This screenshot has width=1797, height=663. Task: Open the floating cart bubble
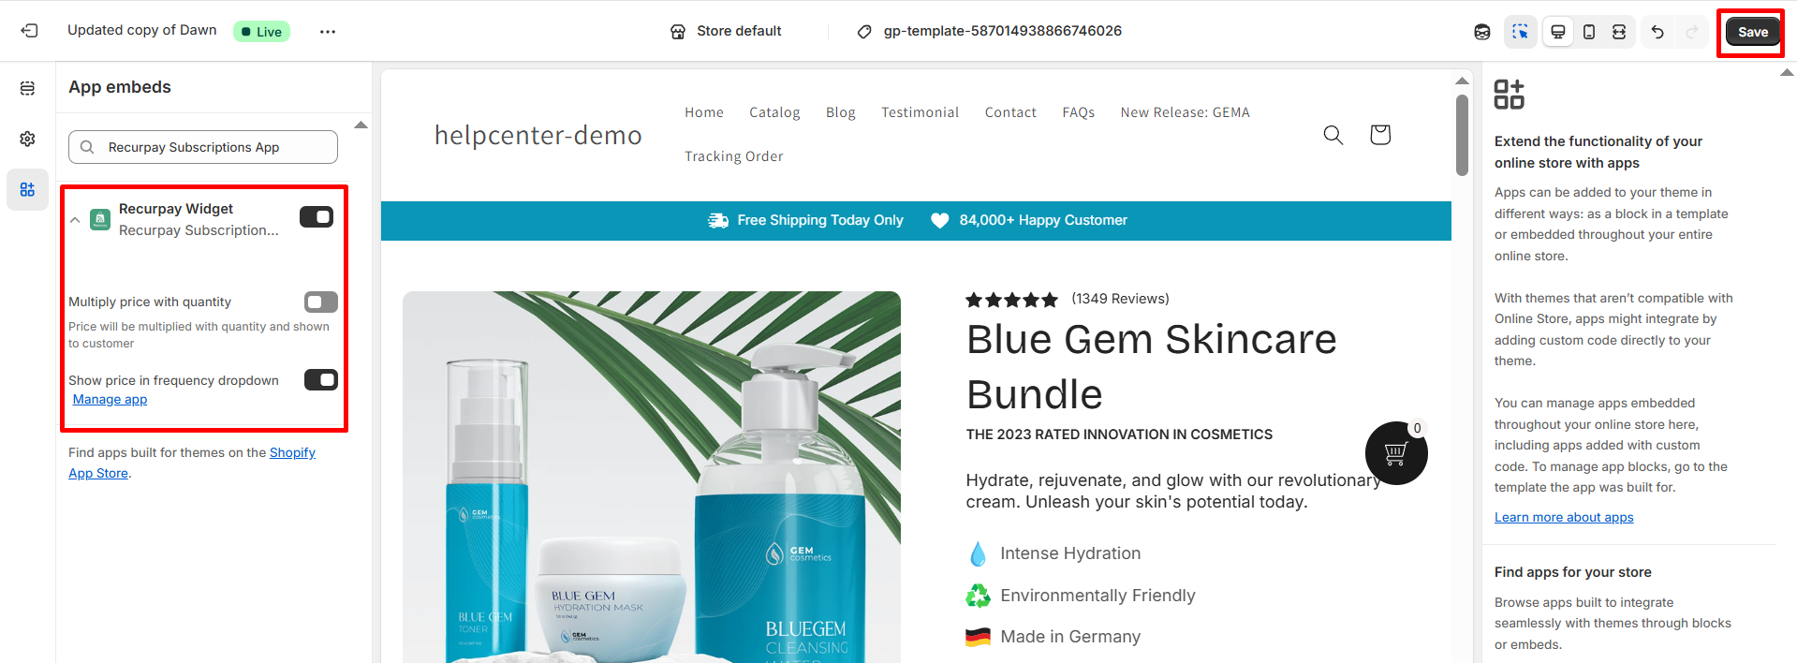[1396, 453]
